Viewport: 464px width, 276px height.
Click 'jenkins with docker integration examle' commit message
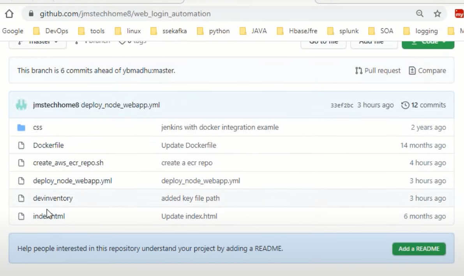point(220,127)
